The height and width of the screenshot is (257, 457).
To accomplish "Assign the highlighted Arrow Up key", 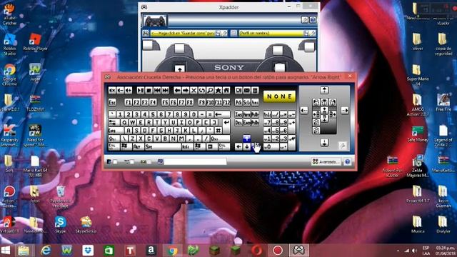I will click(x=247, y=138).
